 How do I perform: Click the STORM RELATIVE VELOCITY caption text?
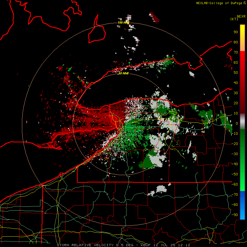pyautogui.click(x=86, y=245)
